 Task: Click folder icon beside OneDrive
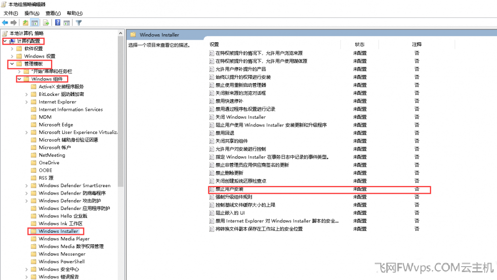click(34, 162)
